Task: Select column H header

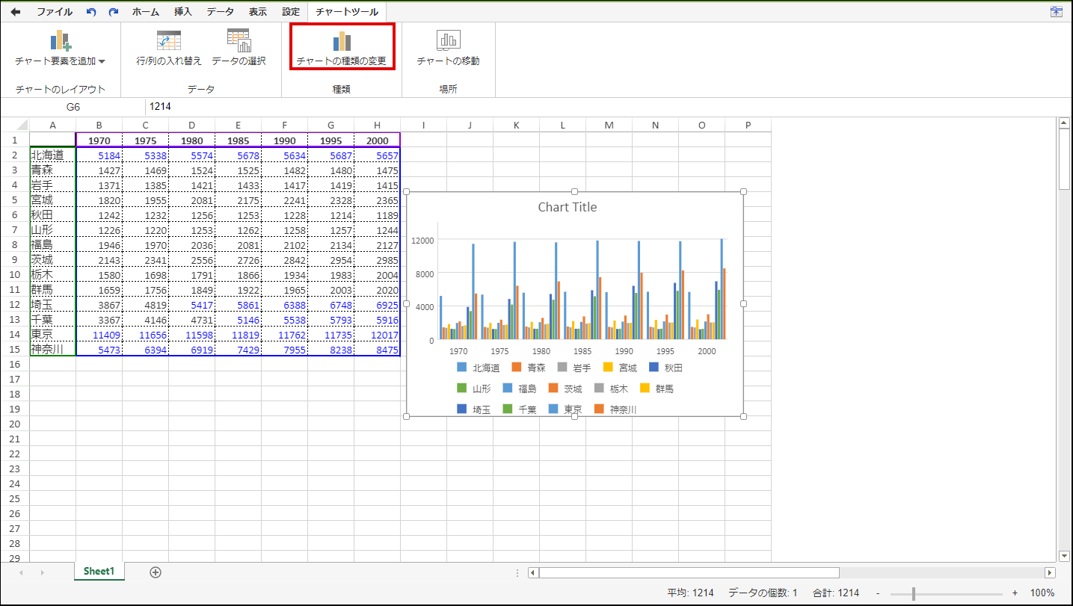Action: pyautogui.click(x=377, y=125)
